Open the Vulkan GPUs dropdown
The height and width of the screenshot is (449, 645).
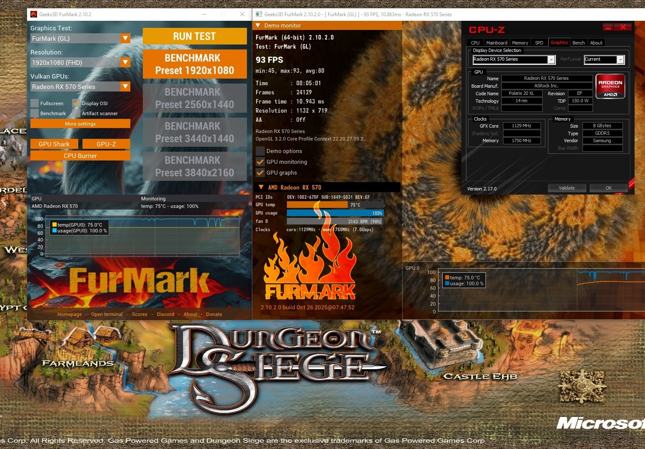[80, 86]
